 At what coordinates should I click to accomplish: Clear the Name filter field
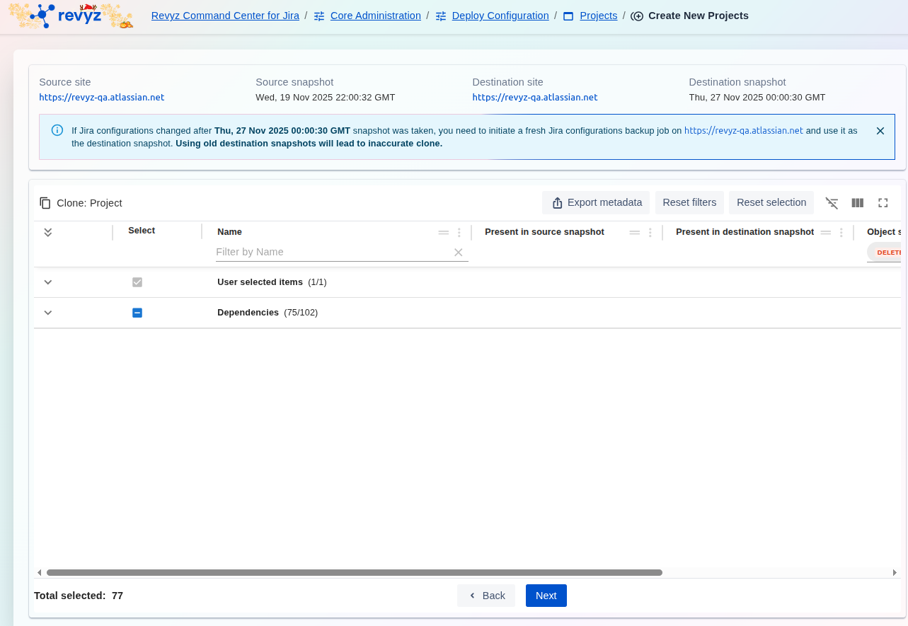[x=458, y=253]
